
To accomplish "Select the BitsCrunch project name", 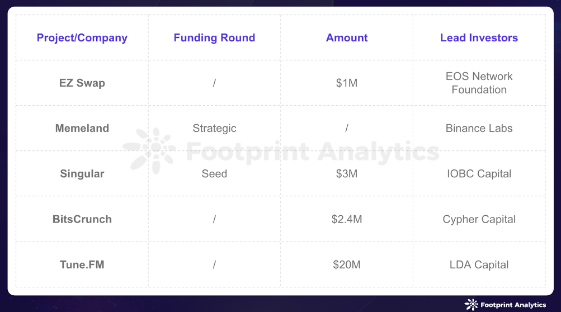I will click(x=82, y=219).
